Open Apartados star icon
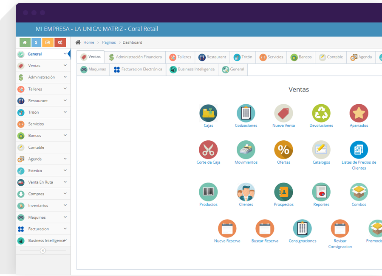382x276 pixels. [359, 113]
